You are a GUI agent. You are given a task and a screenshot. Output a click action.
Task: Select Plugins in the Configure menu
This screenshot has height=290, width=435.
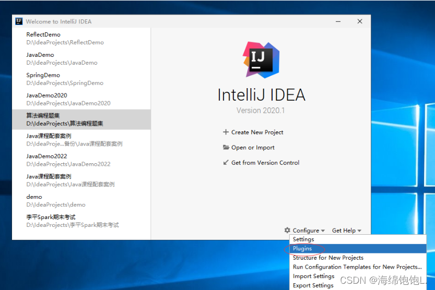[358, 248]
